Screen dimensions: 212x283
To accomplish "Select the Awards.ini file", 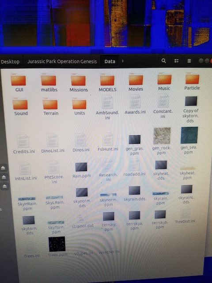I will tap(135, 105).
